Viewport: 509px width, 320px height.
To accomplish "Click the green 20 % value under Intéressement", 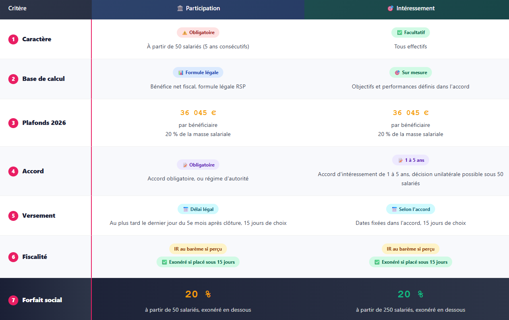I will (x=410, y=294).
